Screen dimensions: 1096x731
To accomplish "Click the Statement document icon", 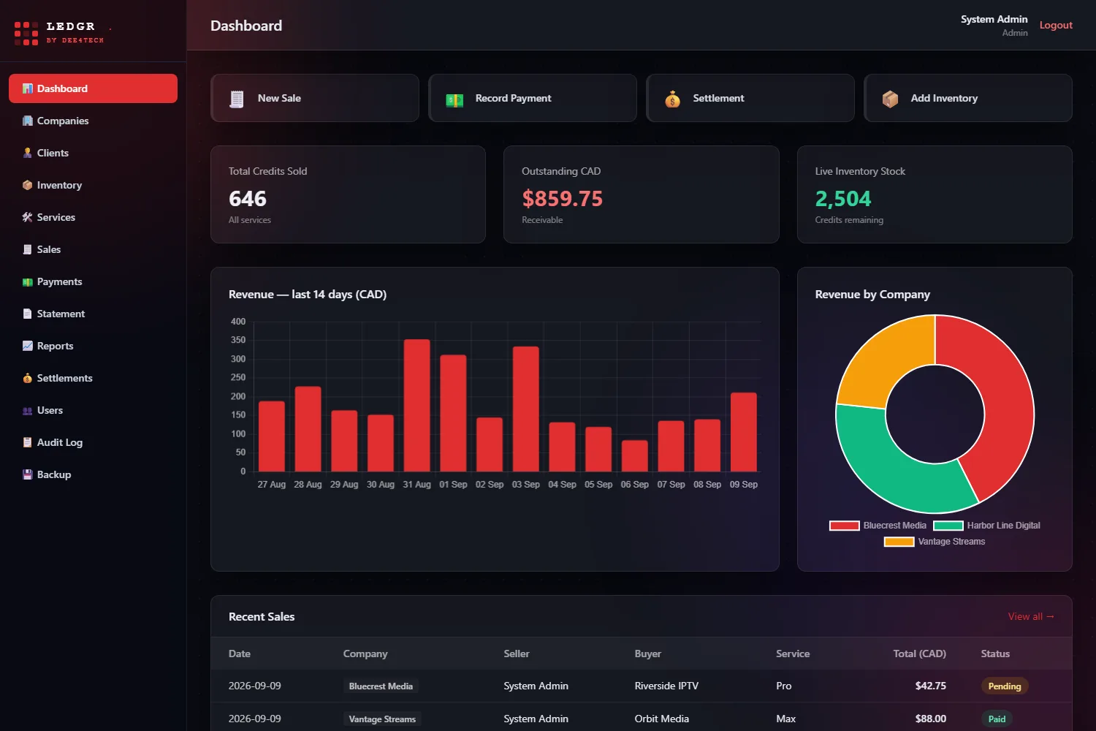I will point(28,314).
